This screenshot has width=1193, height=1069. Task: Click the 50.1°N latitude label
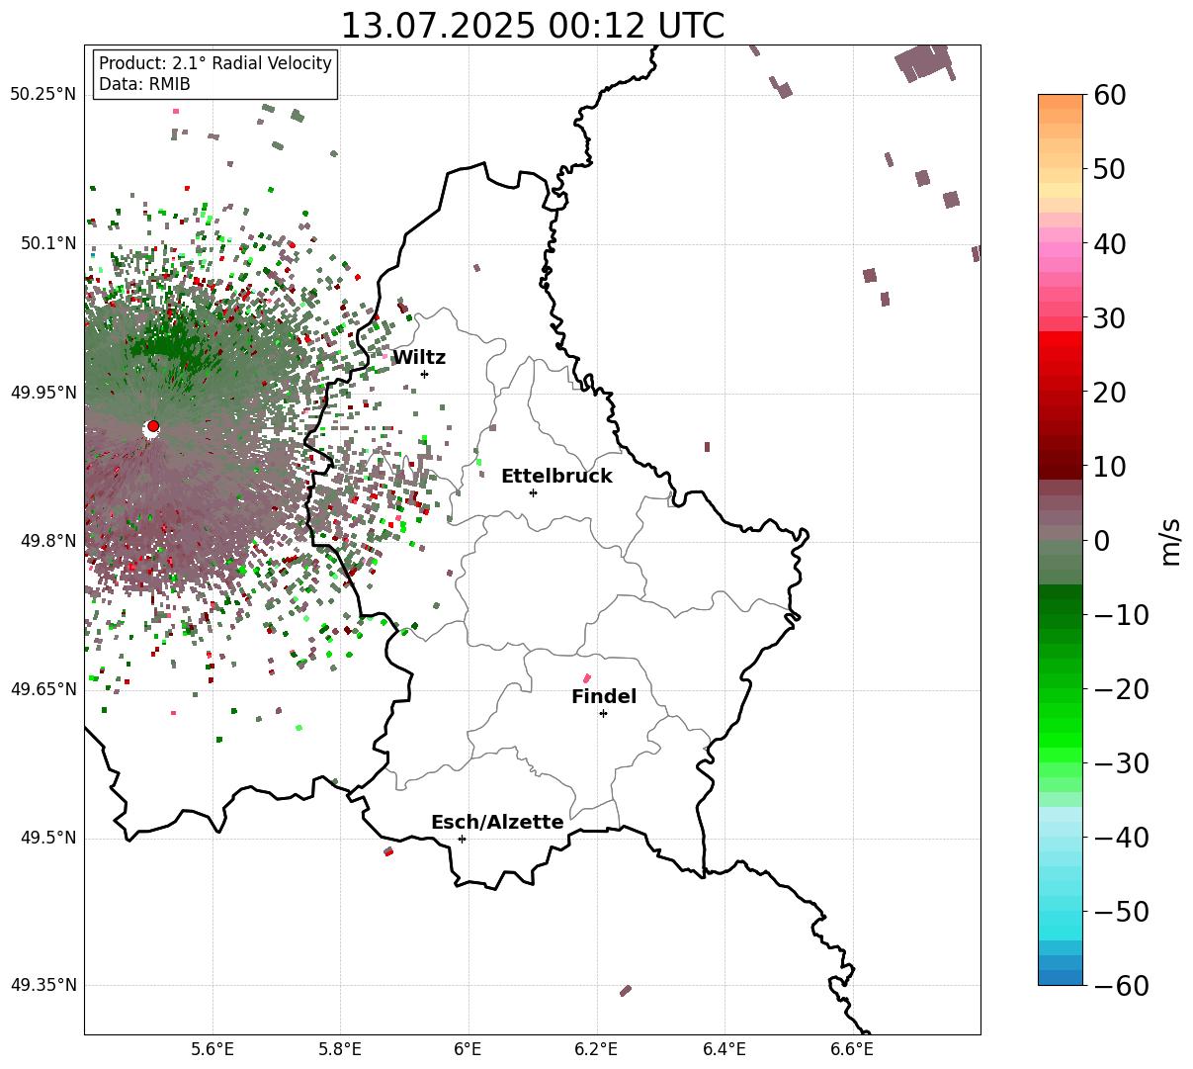point(48,243)
